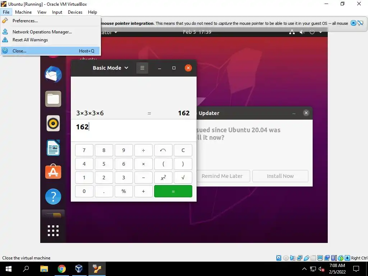Open the Basic Mode dropdown
Viewport: 368px width, 276px height.
pos(111,68)
